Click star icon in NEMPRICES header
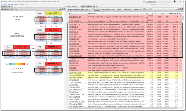The image size is (186, 111). (58, 9)
